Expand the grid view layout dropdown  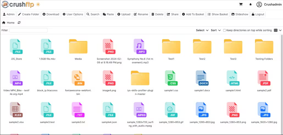tap(278, 30)
